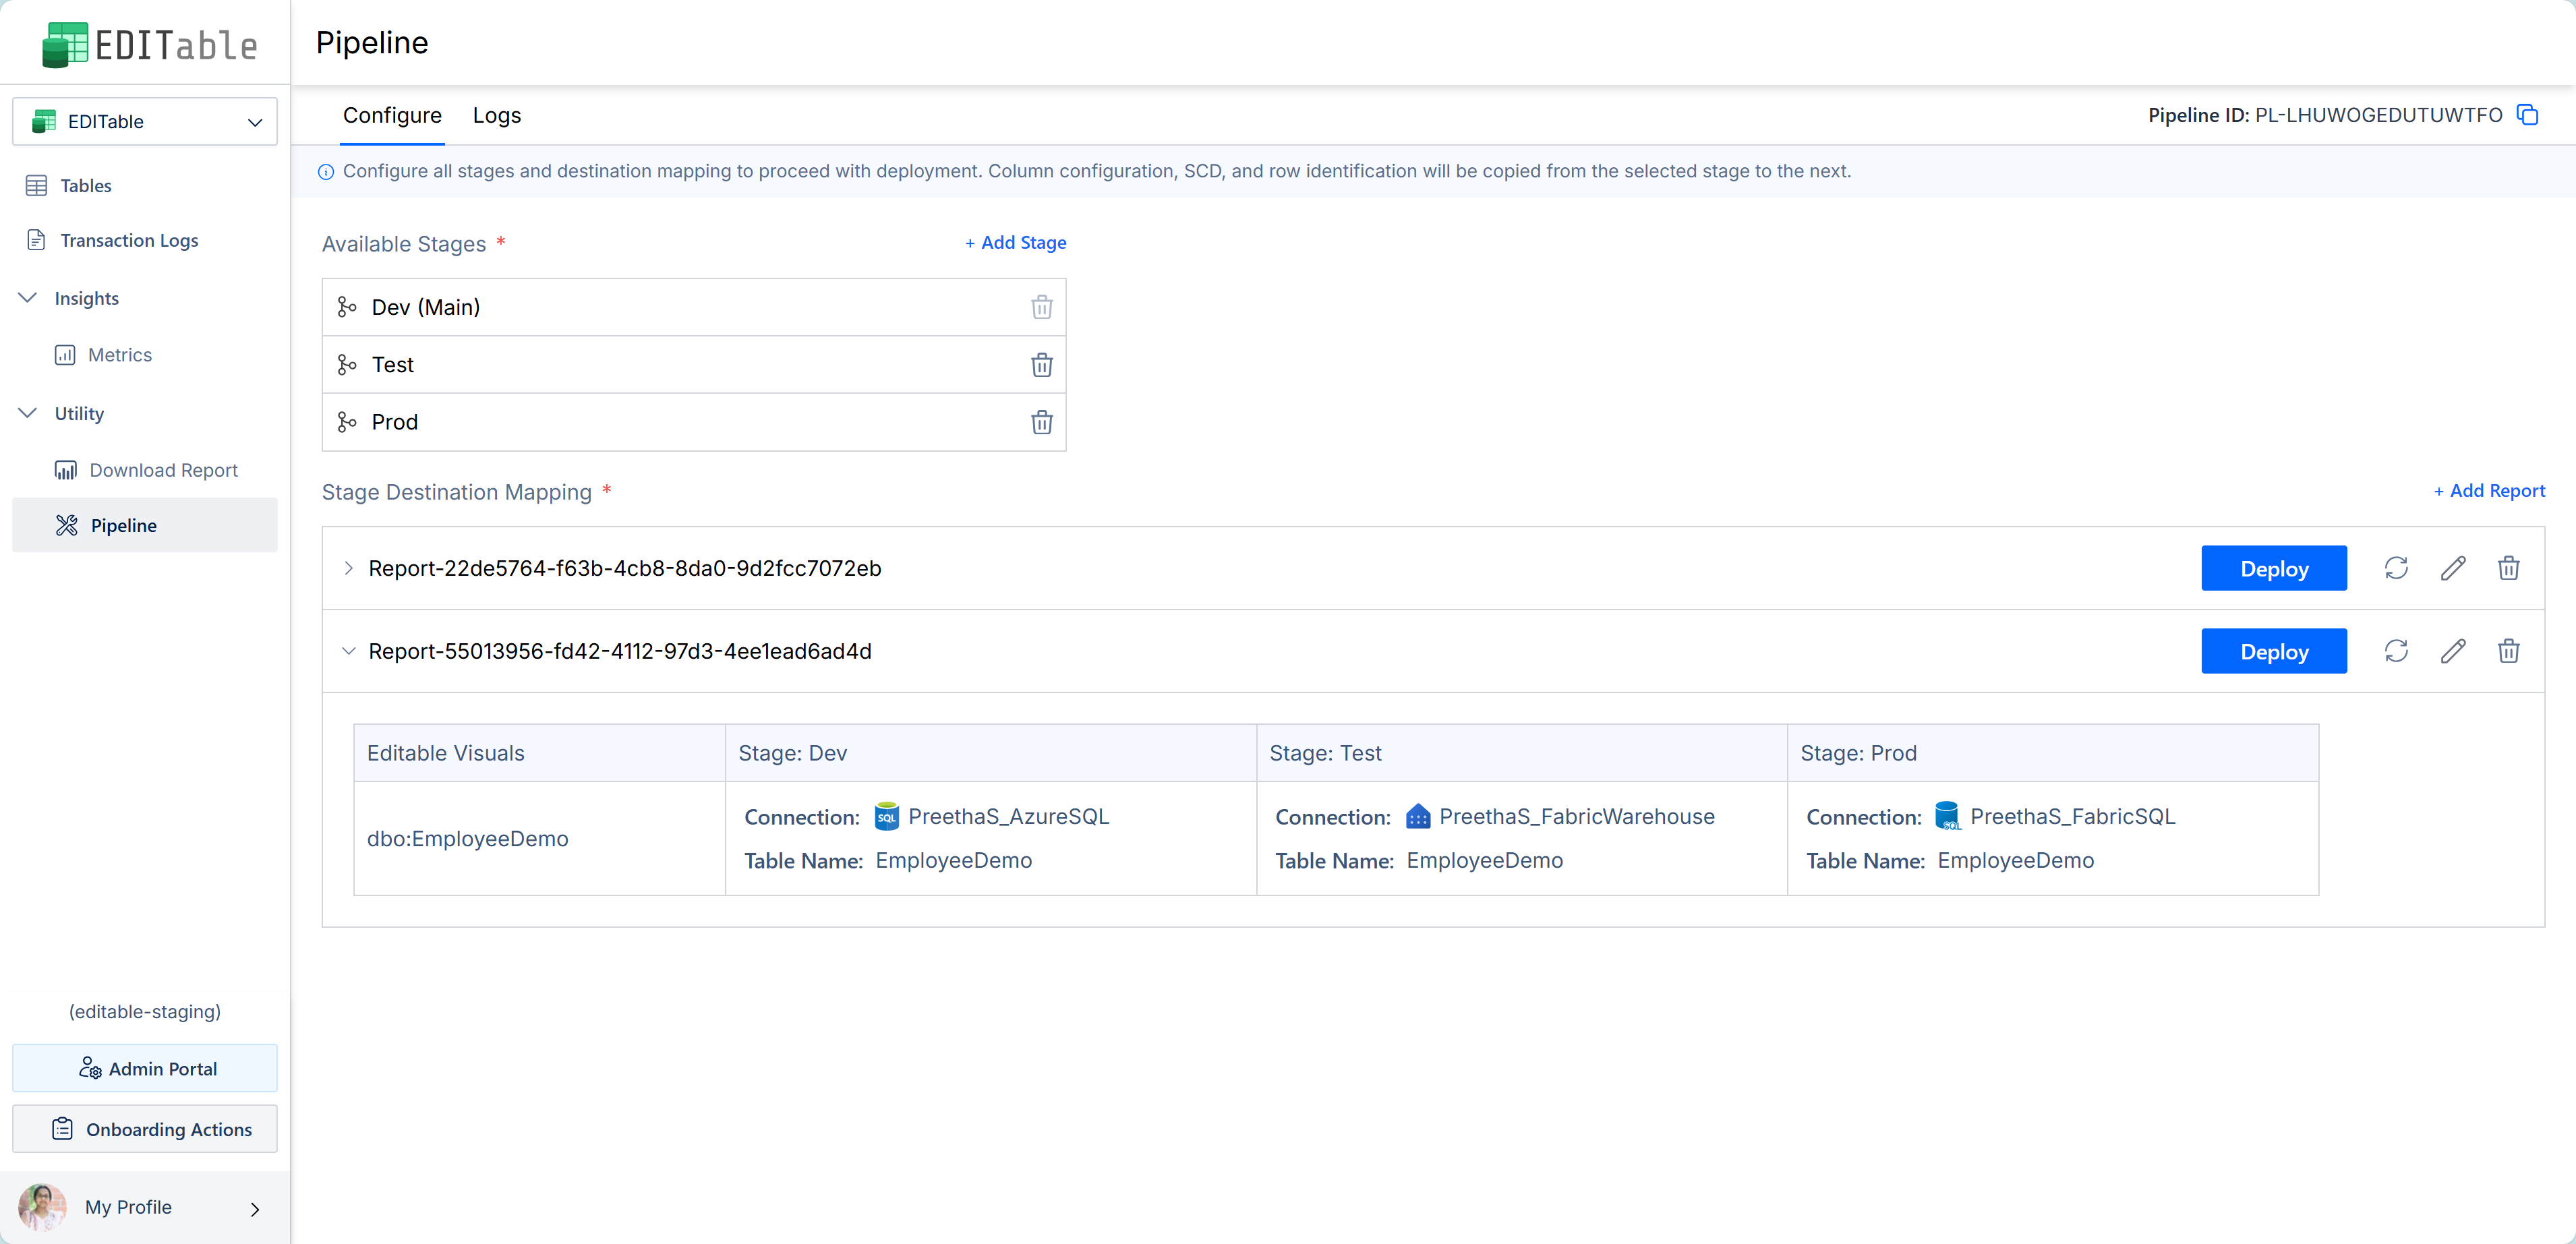Refresh the Report-55013956 mapping
The height and width of the screenshot is (1244, 2576).
pos(2395,651)
